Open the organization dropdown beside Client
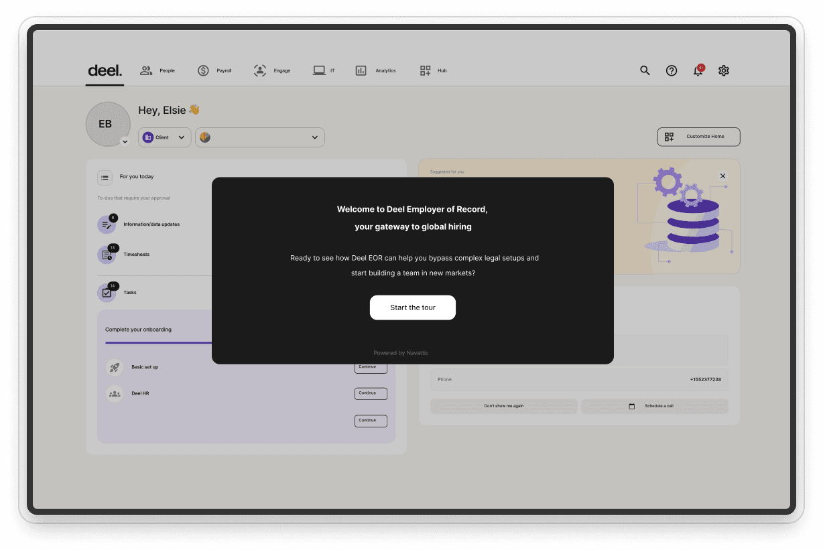 point(260,137)
